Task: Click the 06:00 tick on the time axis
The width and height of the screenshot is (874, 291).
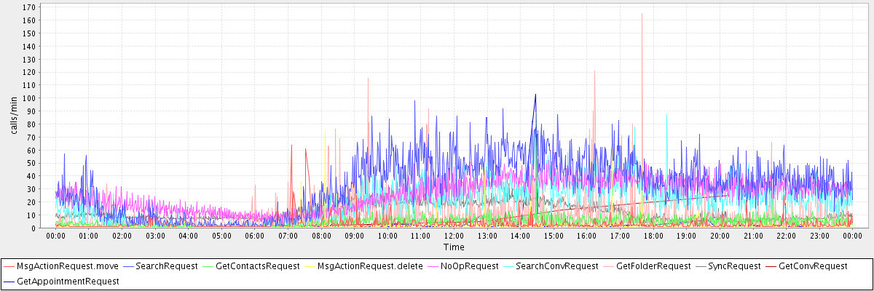Action: [x=255, y=236]
